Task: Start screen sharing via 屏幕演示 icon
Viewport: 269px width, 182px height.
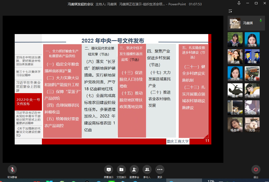Action: click(108, 169)
